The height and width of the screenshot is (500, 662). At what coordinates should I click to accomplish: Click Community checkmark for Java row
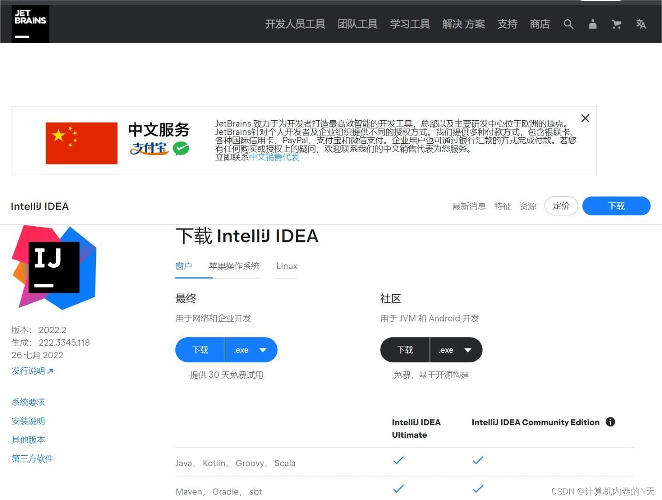click(x=478, y=460)
